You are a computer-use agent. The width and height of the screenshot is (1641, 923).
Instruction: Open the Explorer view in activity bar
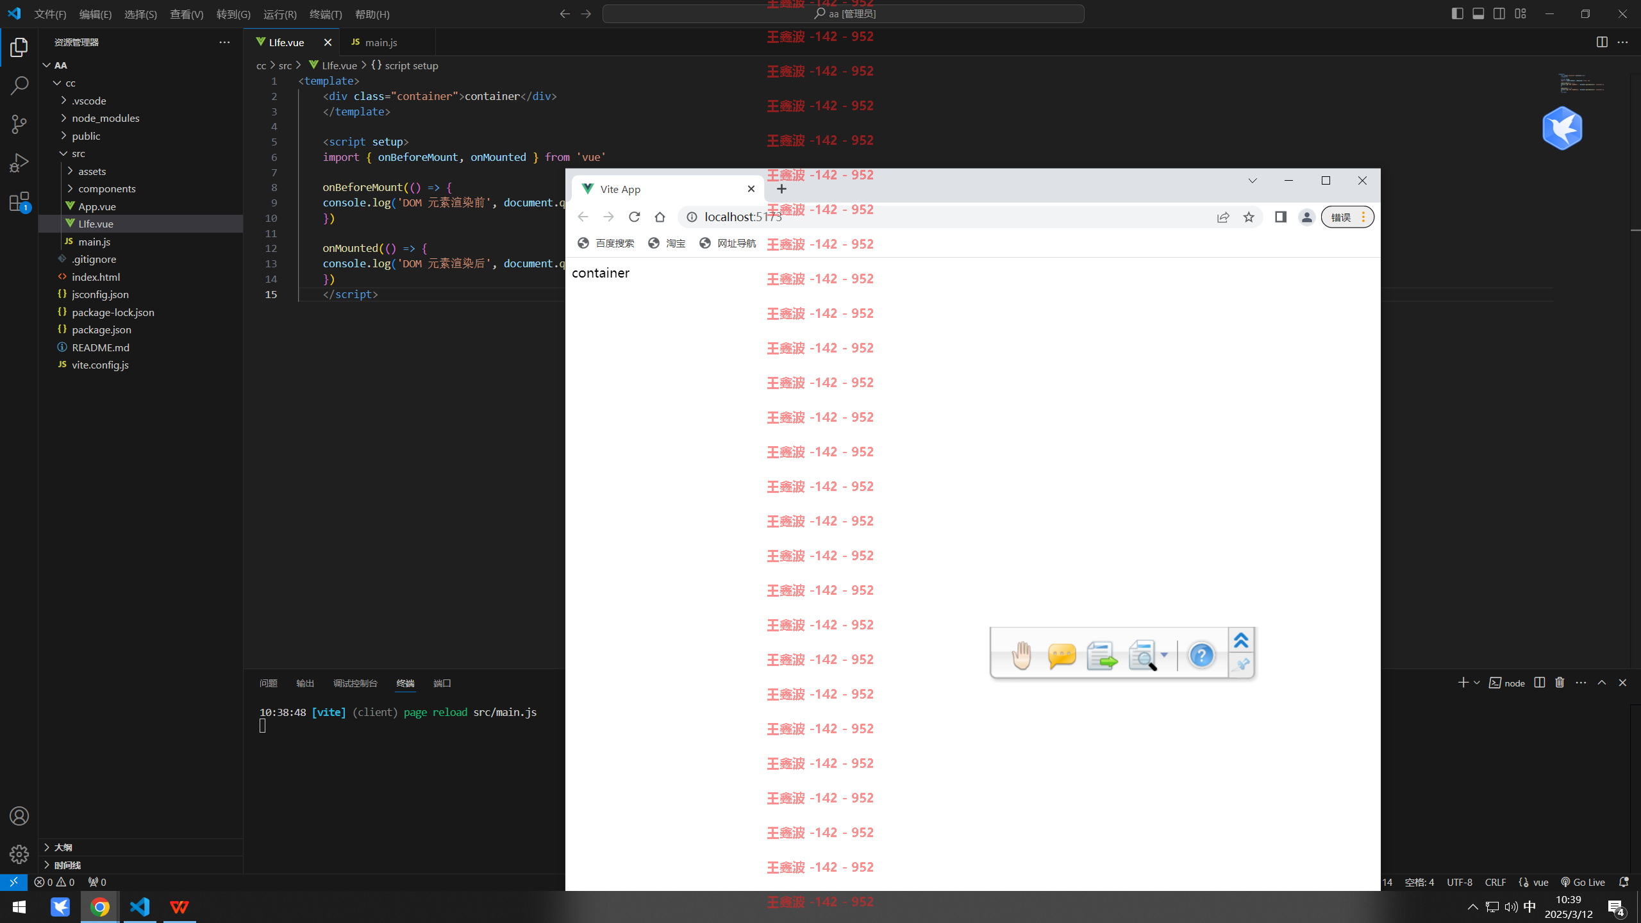coord(19,47)
